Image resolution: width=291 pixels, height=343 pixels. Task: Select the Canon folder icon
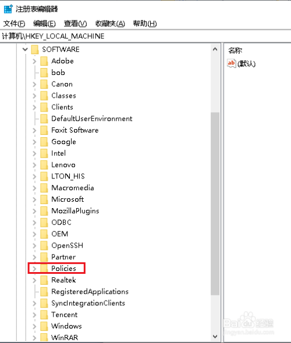pyautogui.click(x=44, y=84)
